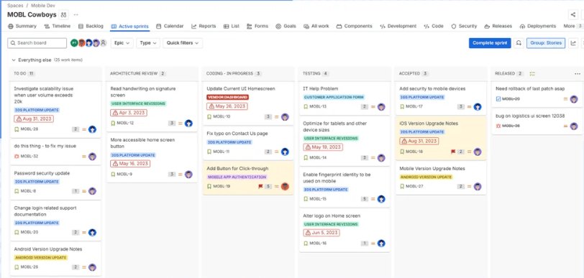Click the Spaces breadcrumb link
Image resolution: width=584 pixels, height=278 pixels.
coord(15,6)
